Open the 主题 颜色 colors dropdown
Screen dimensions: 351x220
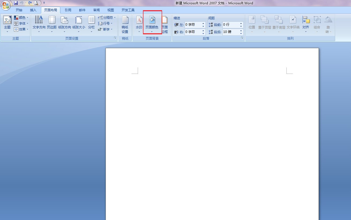[21, 18]
